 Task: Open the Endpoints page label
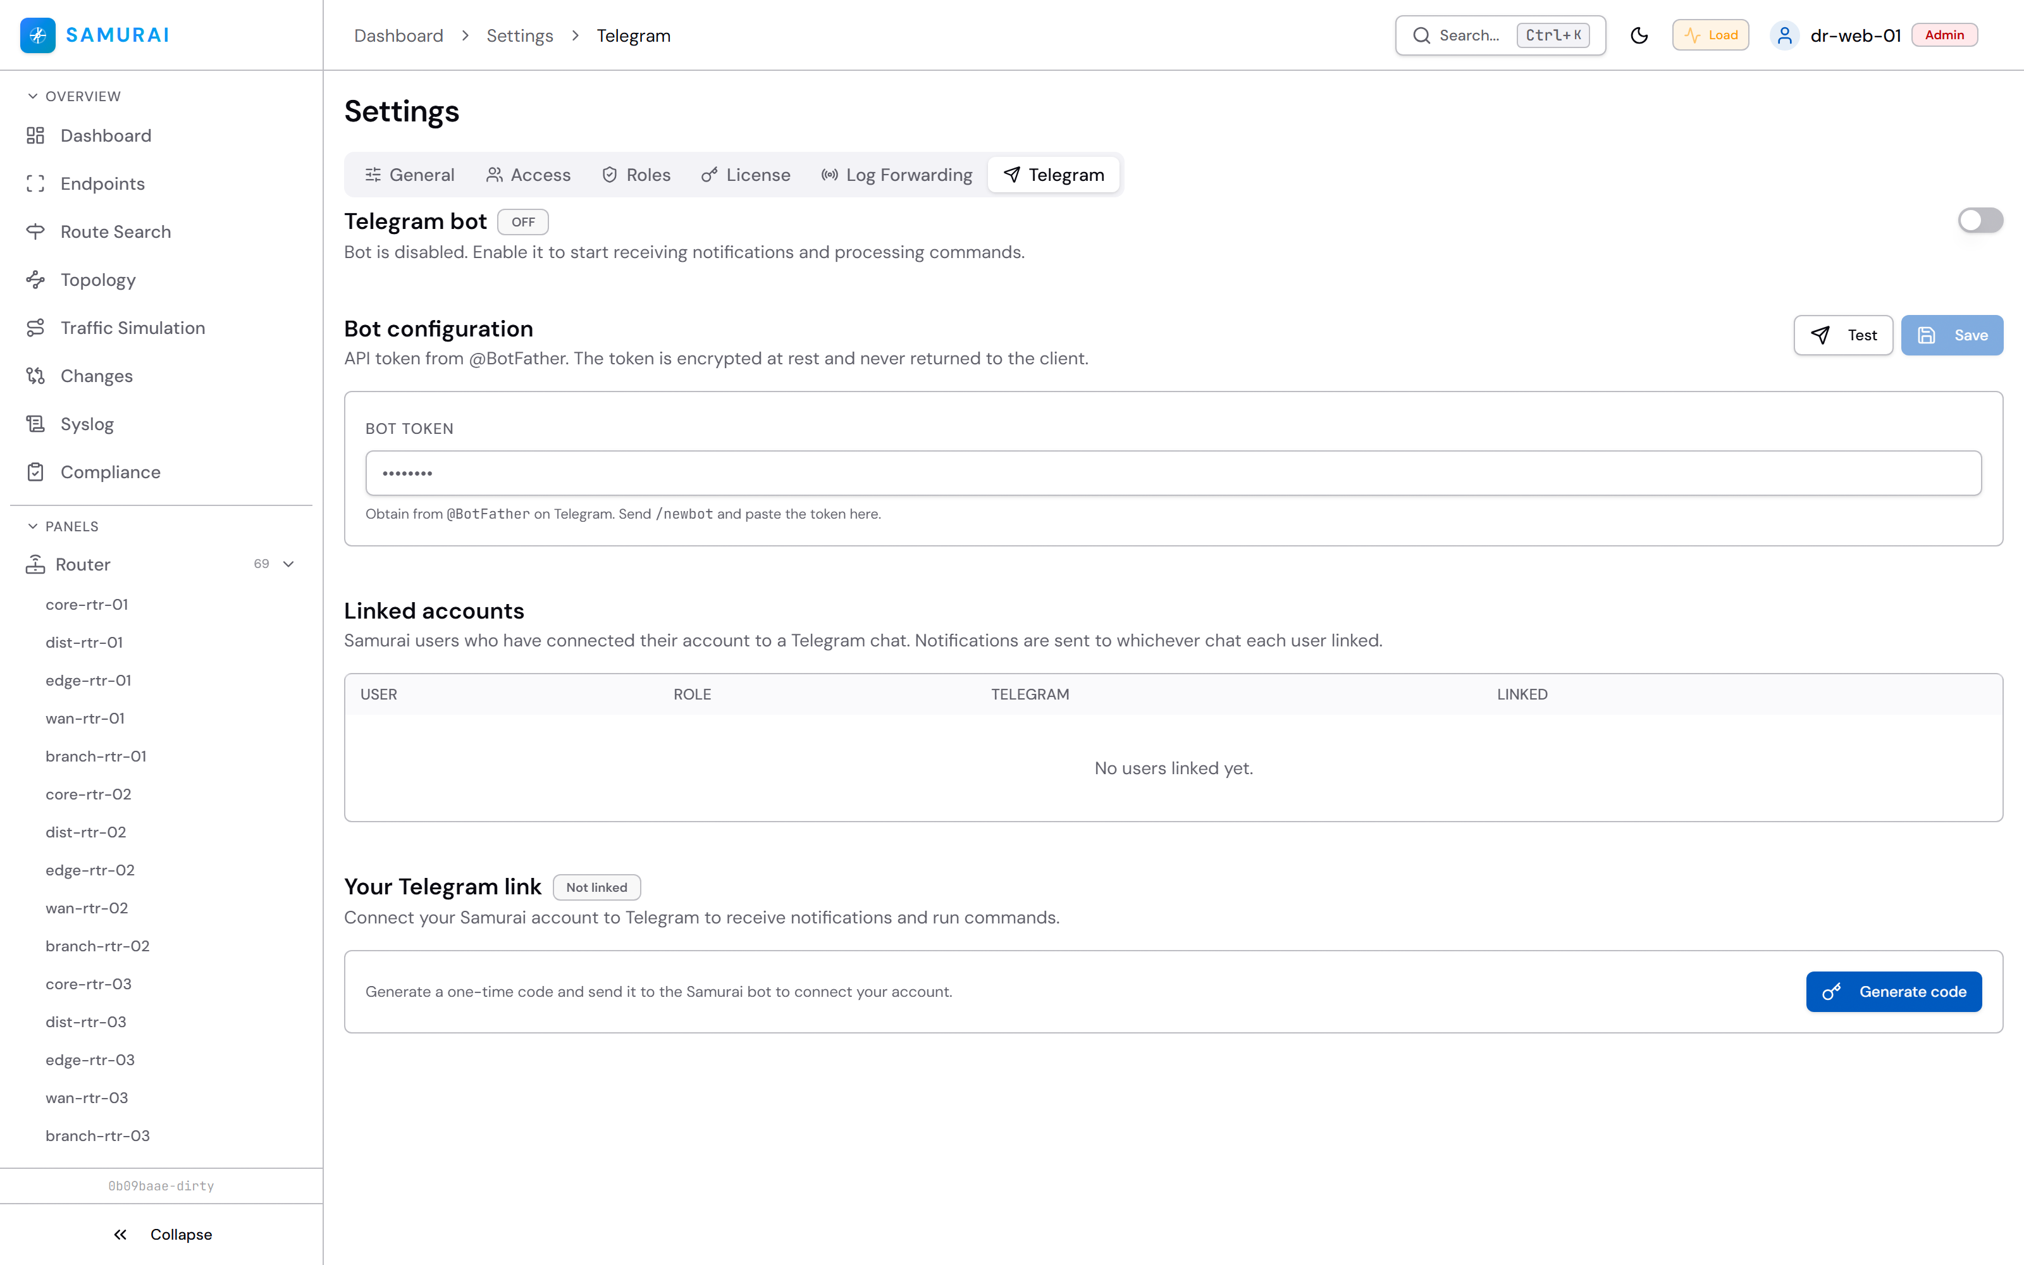pyautogui.click(x=103, y=184)
